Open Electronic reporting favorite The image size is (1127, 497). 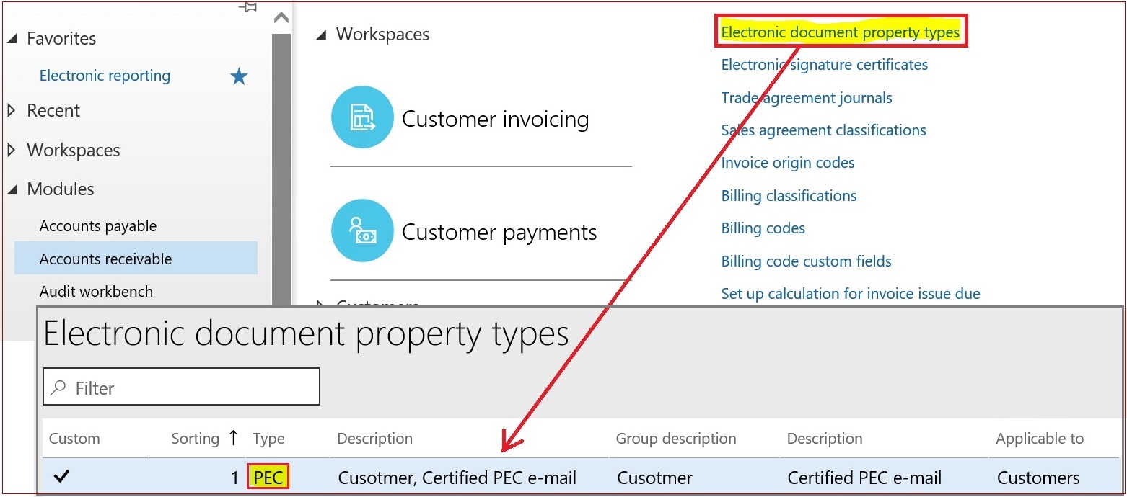(105, 76)
